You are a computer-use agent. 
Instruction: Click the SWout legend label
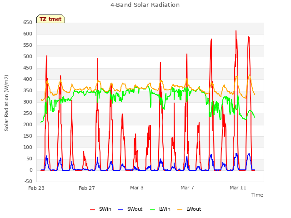point(135,209)
